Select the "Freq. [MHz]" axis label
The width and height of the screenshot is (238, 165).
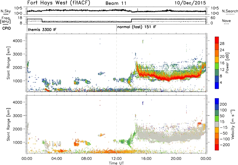coord(6,20)
